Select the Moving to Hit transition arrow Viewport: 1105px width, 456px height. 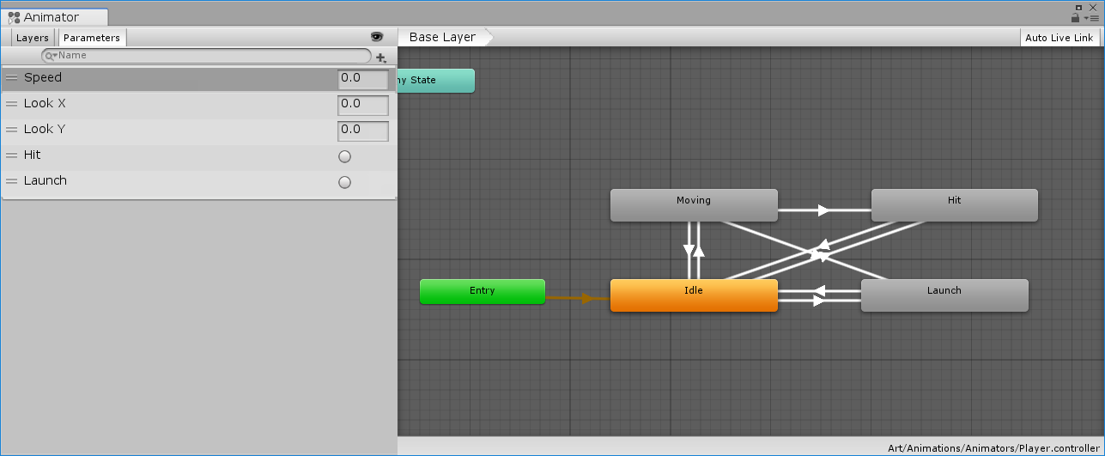823,210
